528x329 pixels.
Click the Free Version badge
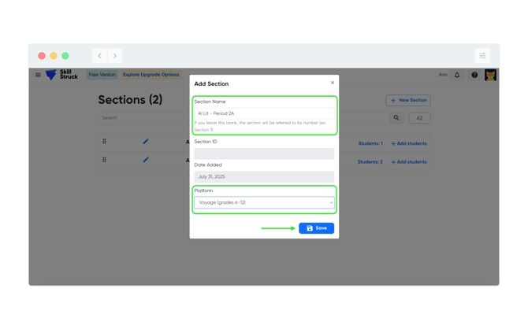[x=102, y=75]
